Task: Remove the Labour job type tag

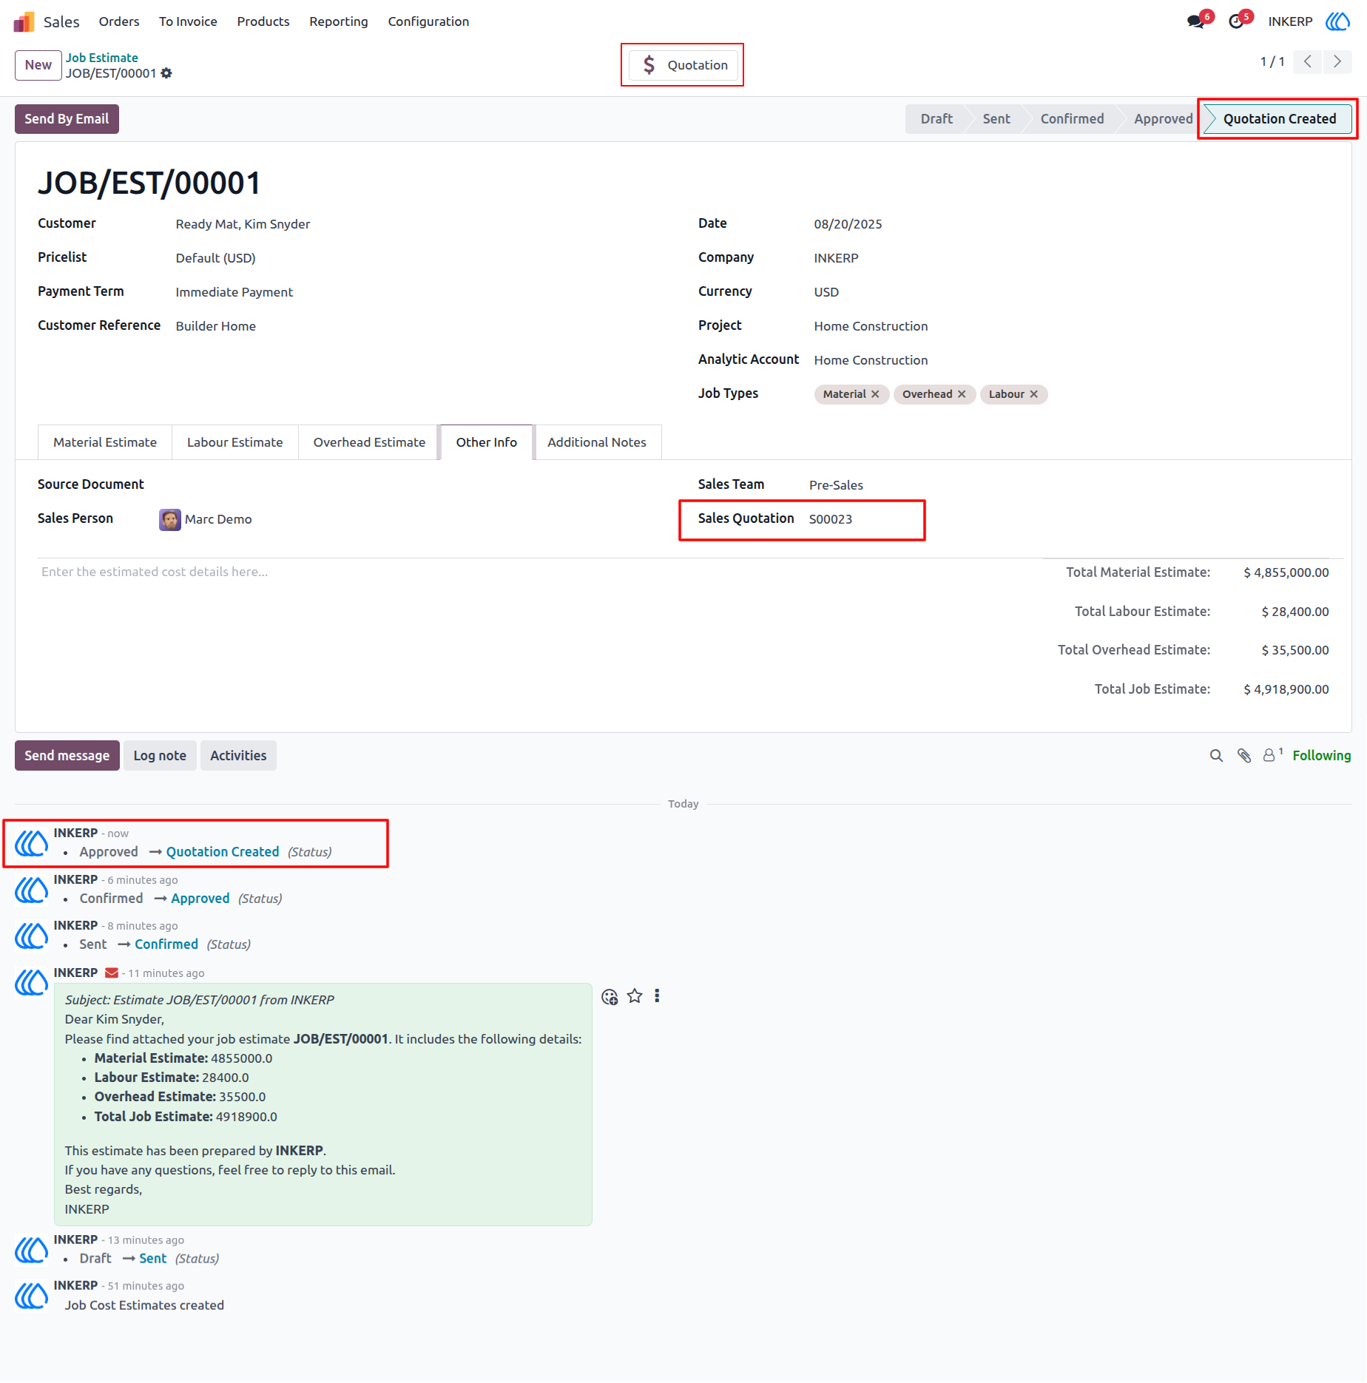Action: [1033, 394]
